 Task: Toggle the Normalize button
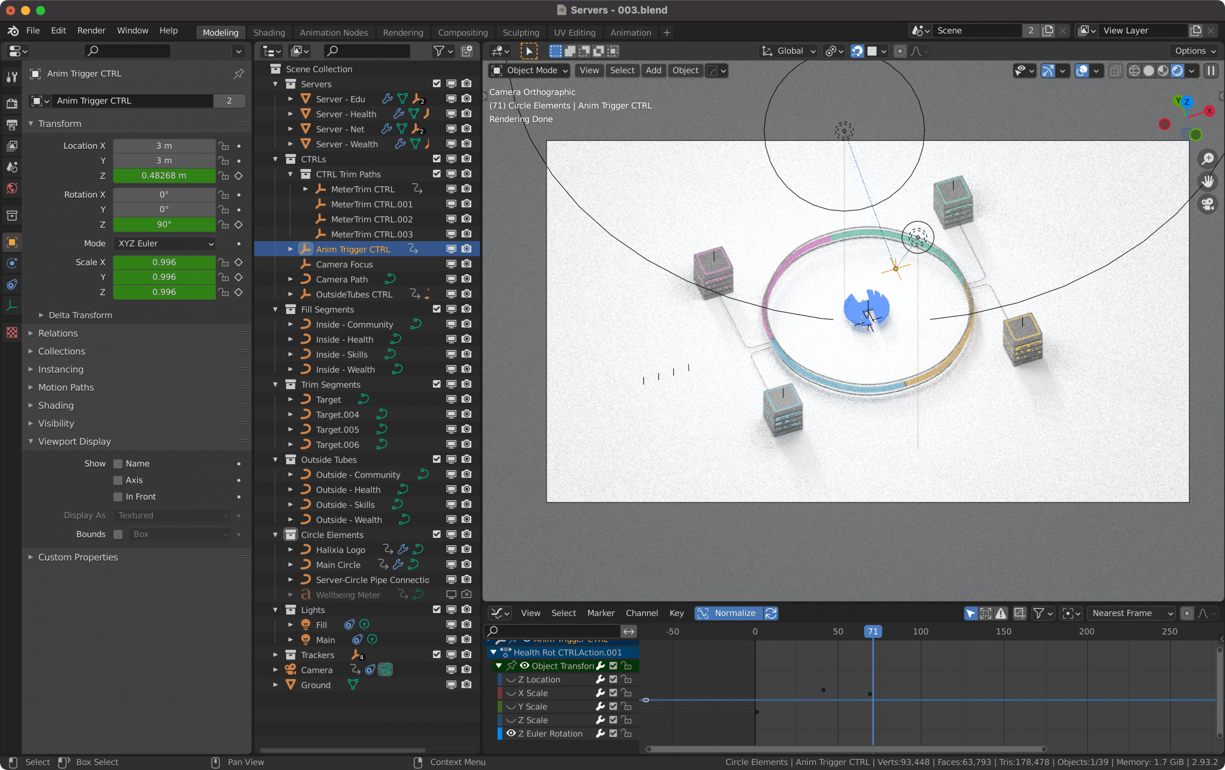(729, 613)
